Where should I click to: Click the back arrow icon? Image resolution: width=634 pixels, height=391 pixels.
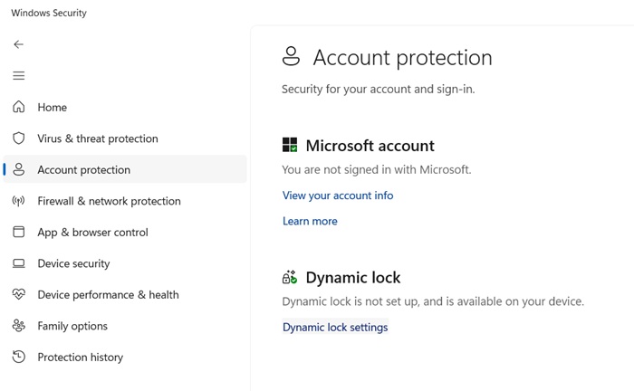pos(19,44)
